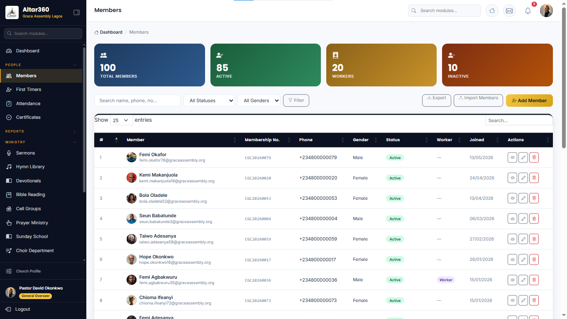
Task: Delete Bola Oladele using the trash icon
Action: point(534,198)
